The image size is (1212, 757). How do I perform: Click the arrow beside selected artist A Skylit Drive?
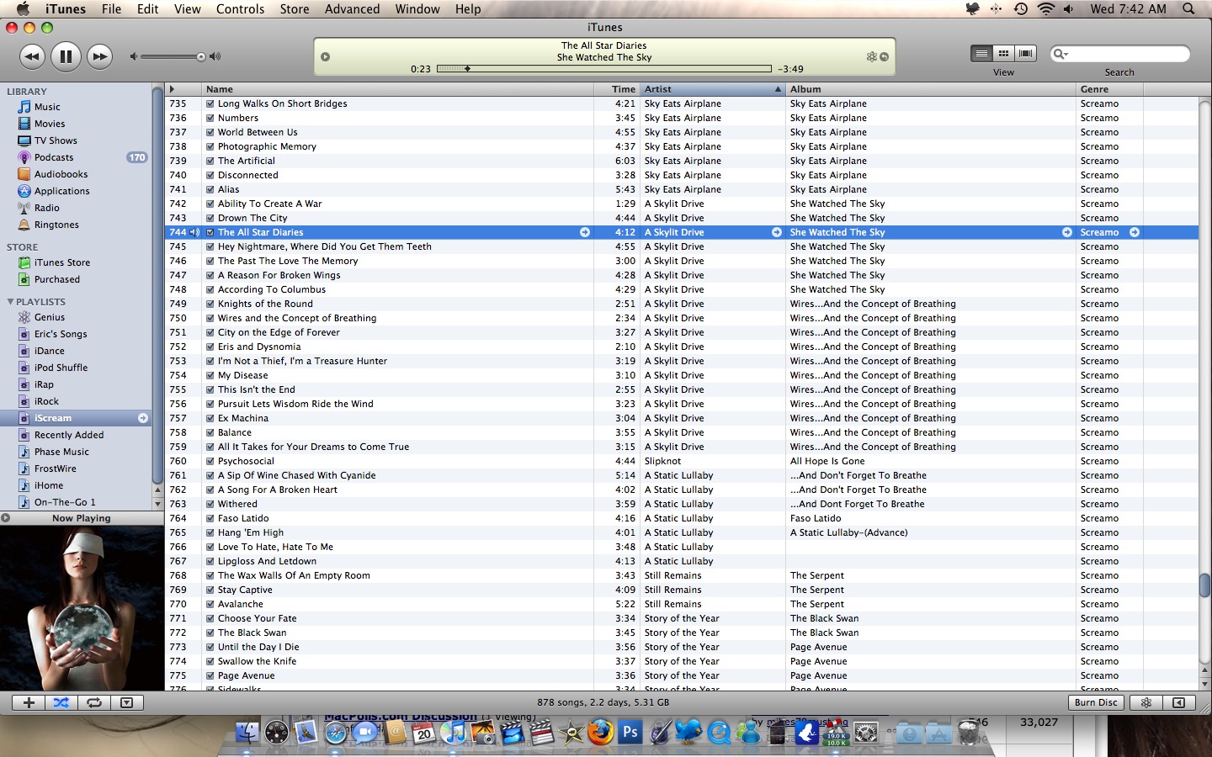(777, 232)
